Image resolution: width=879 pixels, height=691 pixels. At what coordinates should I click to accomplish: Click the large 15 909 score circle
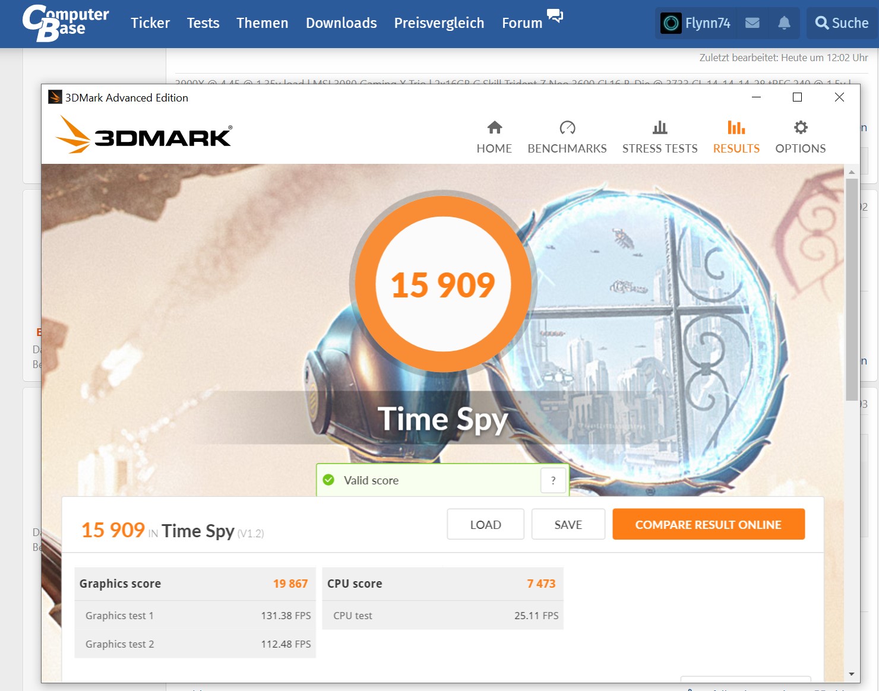tap(443, 284)
